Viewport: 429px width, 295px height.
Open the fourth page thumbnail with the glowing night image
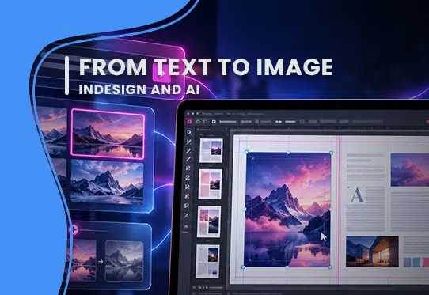[207, 261]
